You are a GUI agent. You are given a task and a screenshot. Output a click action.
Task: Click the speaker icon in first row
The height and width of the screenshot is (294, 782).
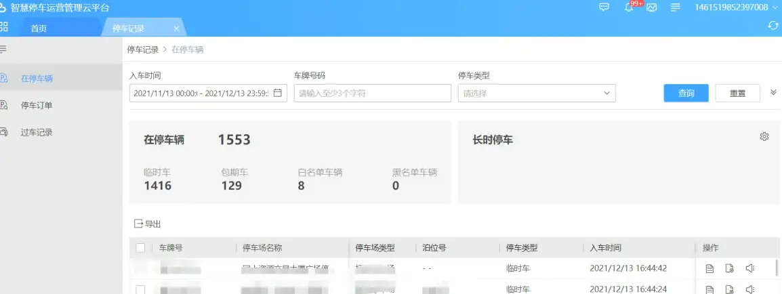coord(749,268)
